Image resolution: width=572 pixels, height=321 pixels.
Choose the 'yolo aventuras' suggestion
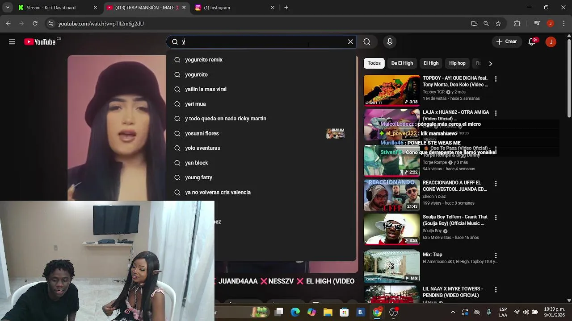click(x=261, y=148)
